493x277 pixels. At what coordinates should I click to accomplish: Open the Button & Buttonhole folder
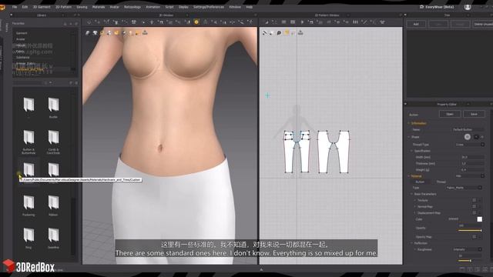point(29,142)
